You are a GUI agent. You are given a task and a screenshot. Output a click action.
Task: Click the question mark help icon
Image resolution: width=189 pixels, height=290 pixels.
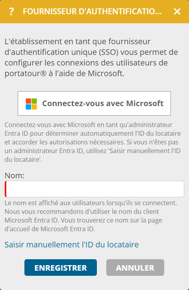pyautogui.click(x=11, y=11)
